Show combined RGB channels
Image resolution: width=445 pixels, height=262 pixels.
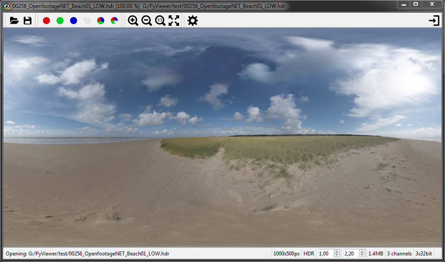[x=101, y=21]
